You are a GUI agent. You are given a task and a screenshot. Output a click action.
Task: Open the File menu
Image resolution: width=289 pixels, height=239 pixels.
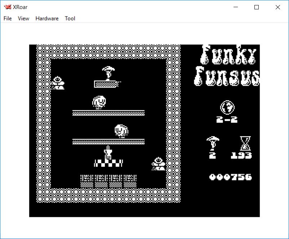coord(8,18)
